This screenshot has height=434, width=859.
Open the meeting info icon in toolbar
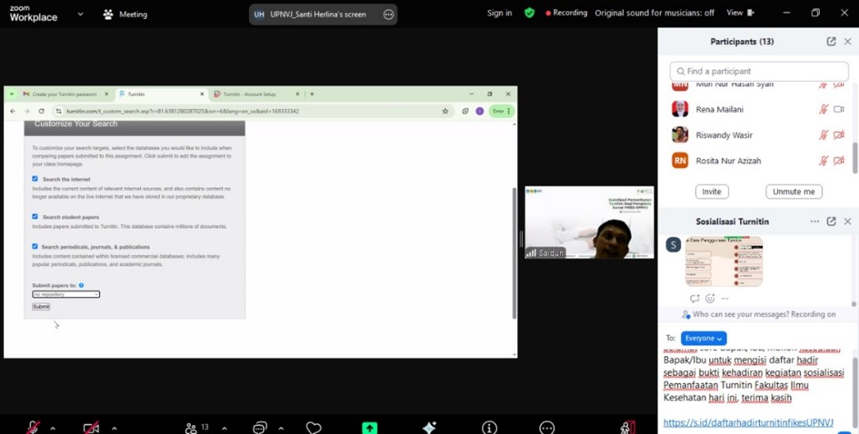pos(489,428)
